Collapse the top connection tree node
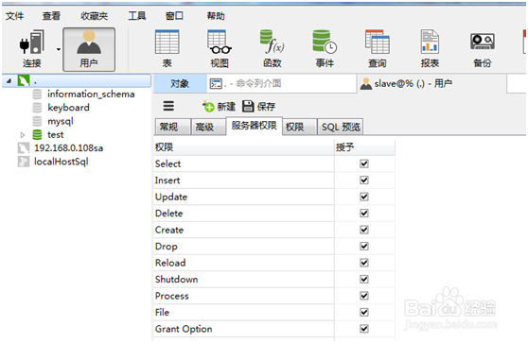 9,80
